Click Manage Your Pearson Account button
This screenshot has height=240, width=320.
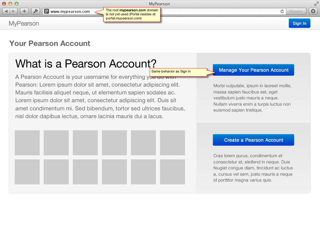(x=253, y=70)
